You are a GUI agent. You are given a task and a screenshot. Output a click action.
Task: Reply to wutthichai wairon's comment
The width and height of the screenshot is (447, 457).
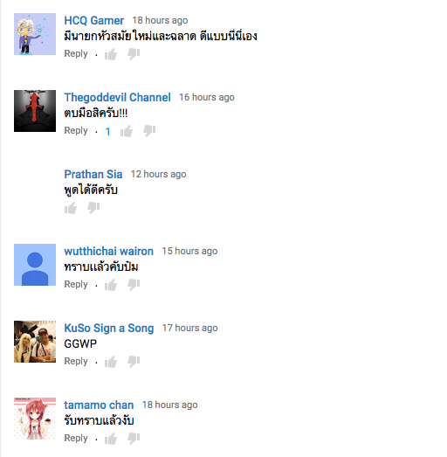[76, 285]
